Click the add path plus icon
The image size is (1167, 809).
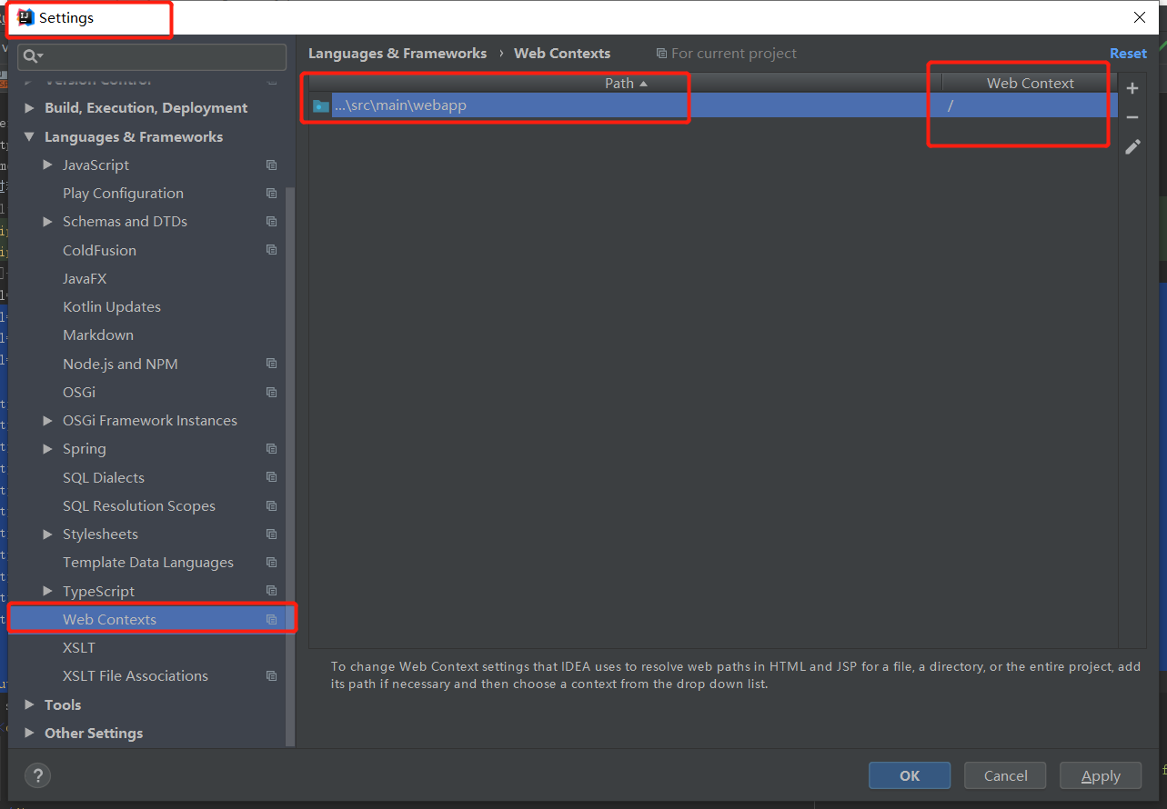[1132, 88]
